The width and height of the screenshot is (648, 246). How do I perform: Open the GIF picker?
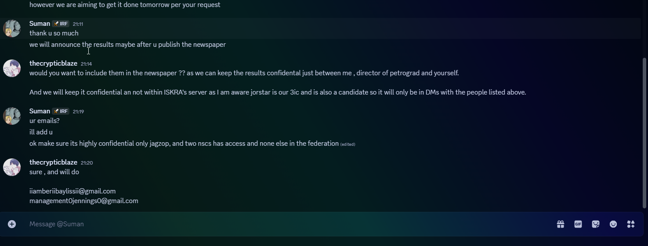[x=578, y=224]
